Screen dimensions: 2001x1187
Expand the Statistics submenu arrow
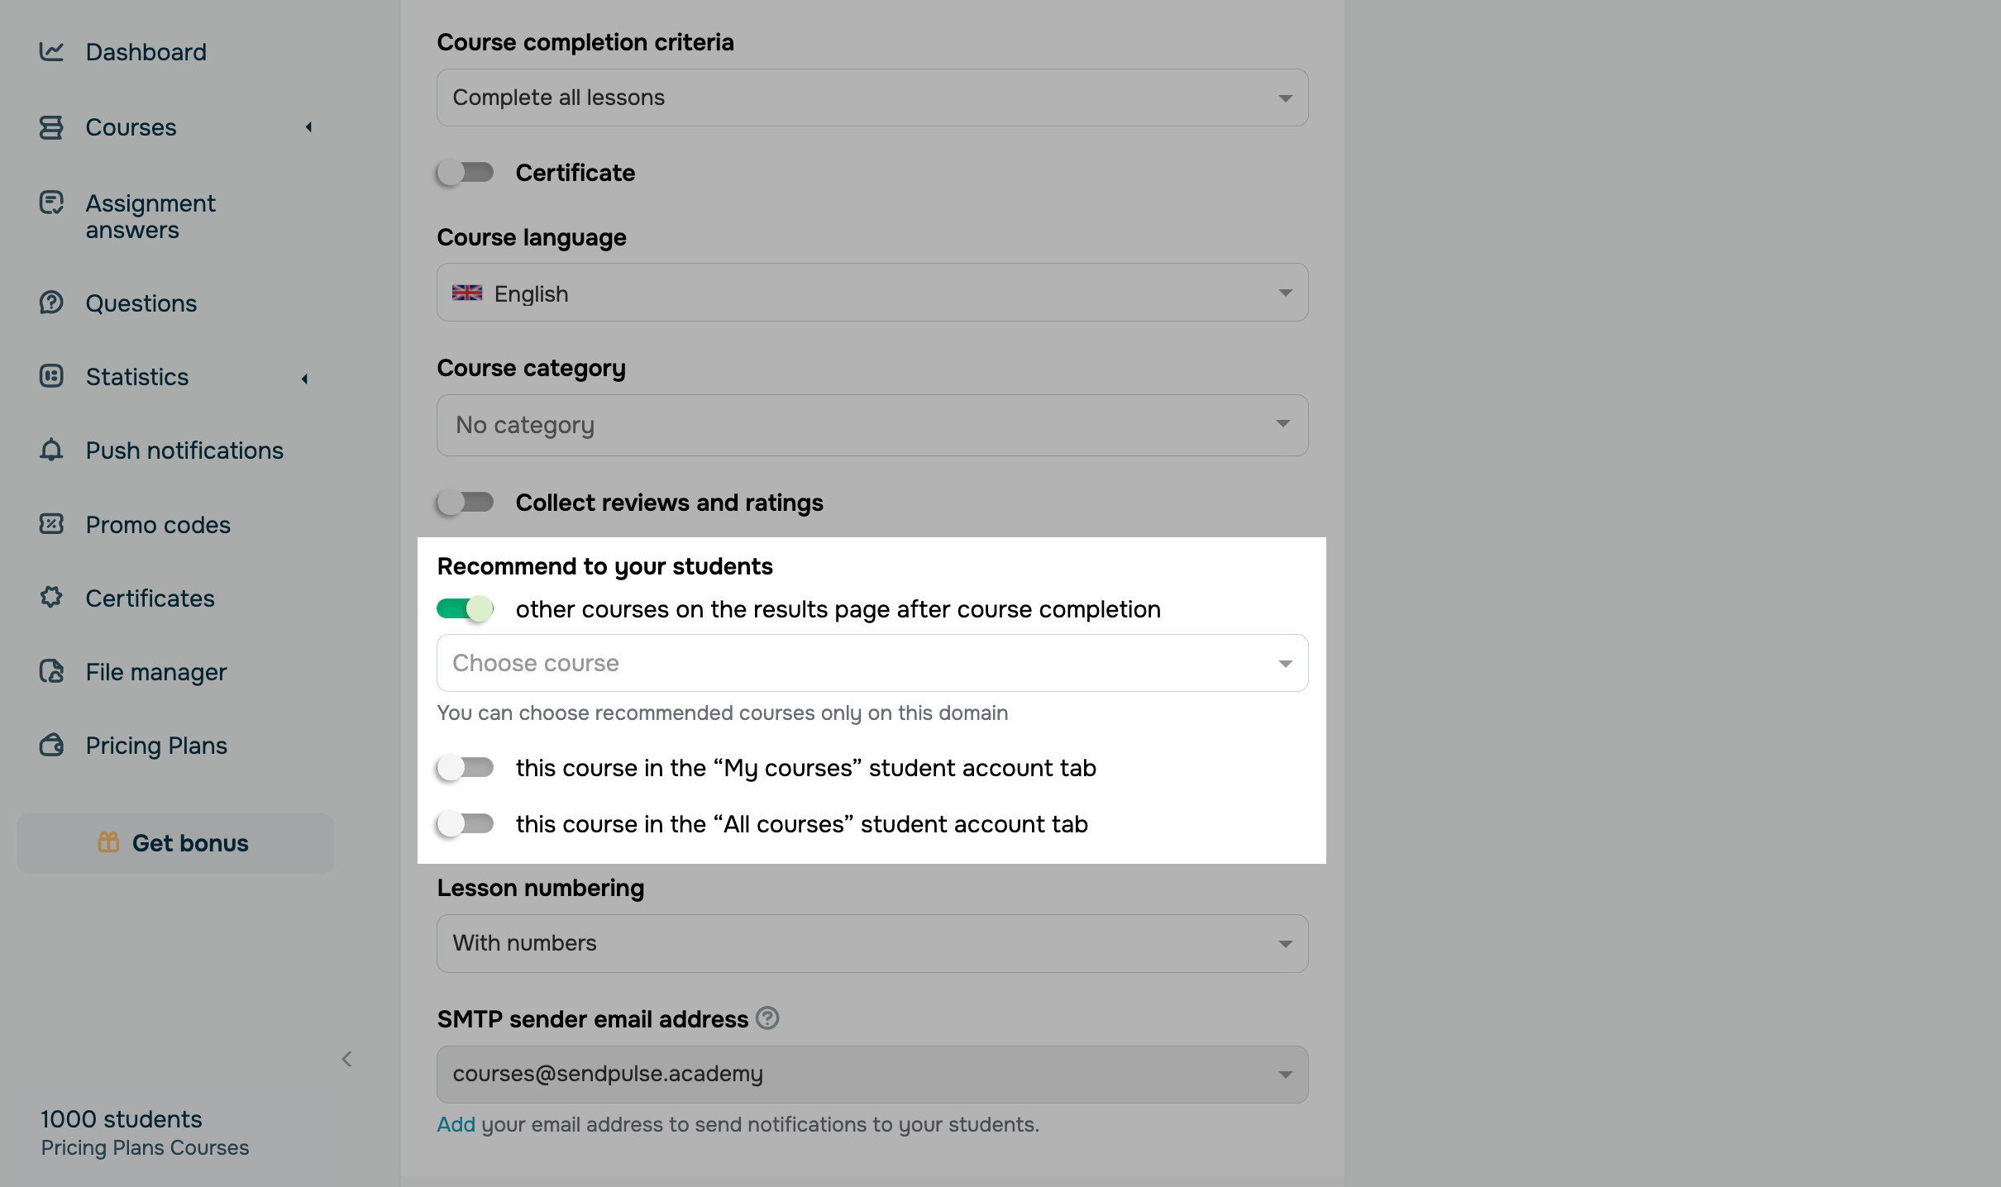[304, 379]
